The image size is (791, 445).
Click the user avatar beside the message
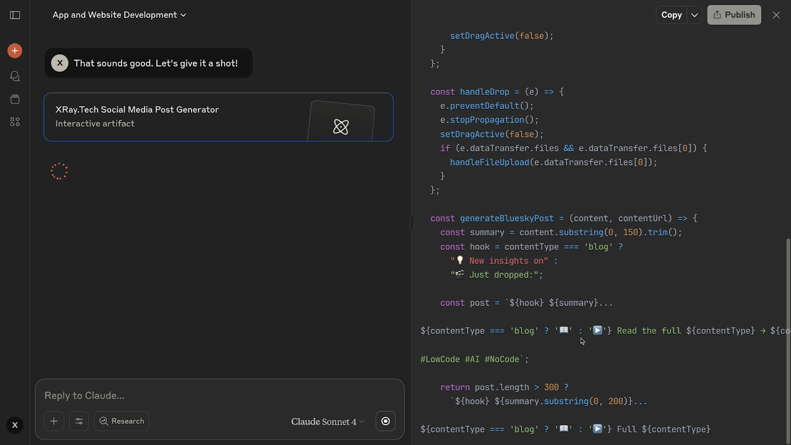pos(60,63)
